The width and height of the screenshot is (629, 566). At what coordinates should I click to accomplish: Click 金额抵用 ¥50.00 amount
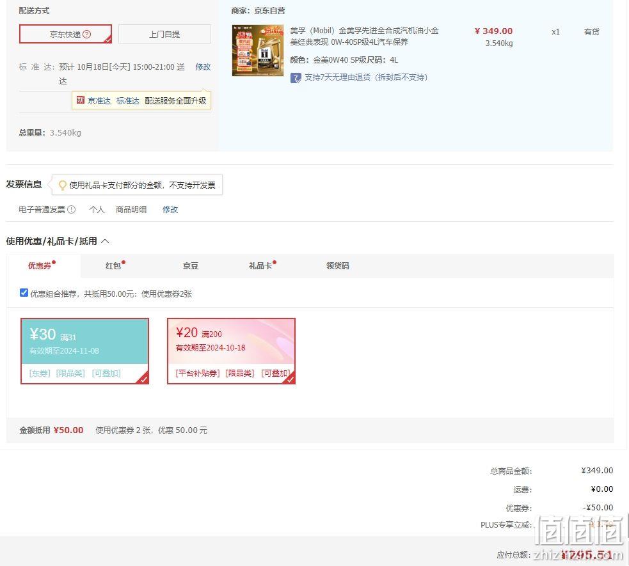tap(68, 430)
